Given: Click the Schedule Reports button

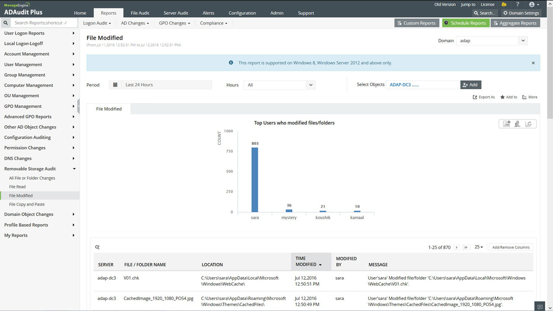Looking at the screenshot, I should click(466, 23).
